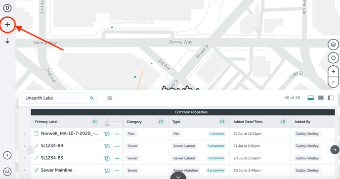Open Primary Label column filter settings

point(95,122)
